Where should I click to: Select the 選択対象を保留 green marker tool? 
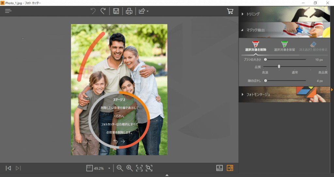pyautogui.click(x=284, y=46)
